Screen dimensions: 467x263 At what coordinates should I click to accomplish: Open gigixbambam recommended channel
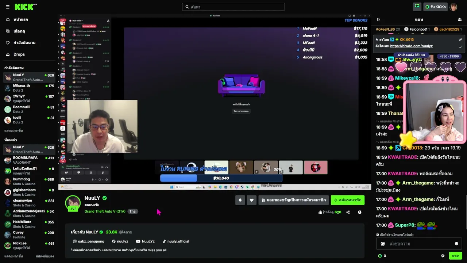[29, 192]
